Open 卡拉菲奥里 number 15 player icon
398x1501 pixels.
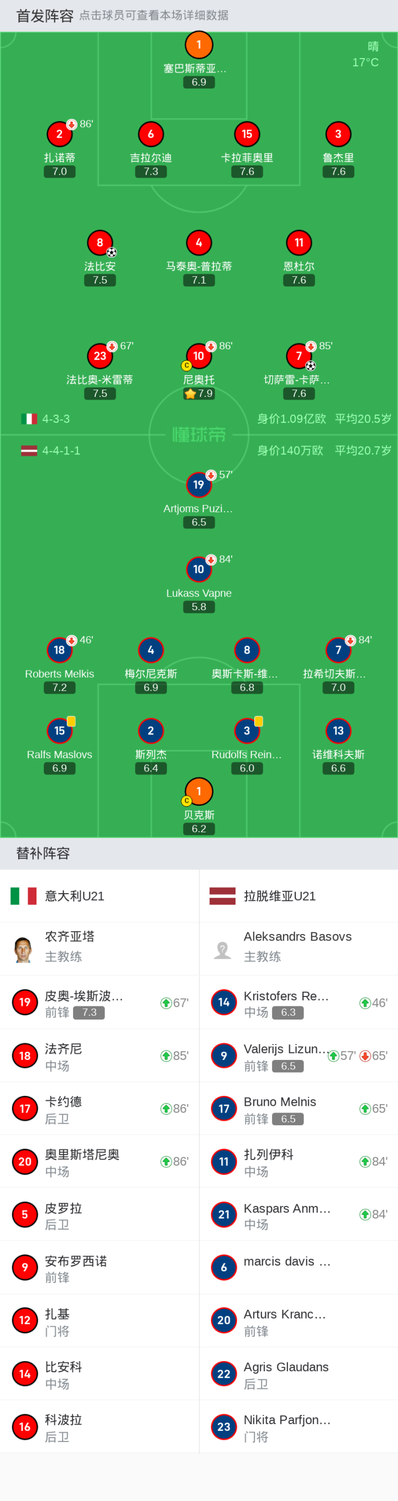pyautogui.click(x=247, y=134)
